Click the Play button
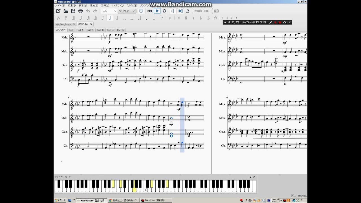Image resolution: width=361 pixels, height=203 pixels. pyautogui.click(x=157, y=11)
